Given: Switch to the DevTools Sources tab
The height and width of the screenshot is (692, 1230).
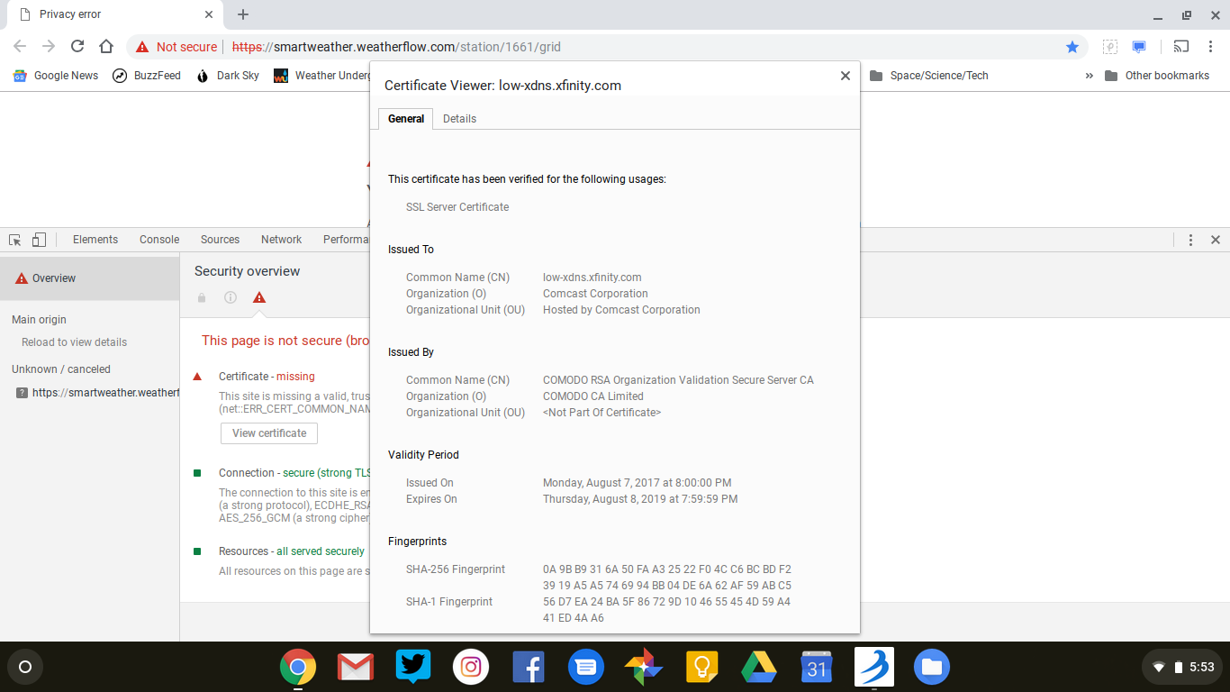Looking at the screenshot, I should click(x=220, y=240).
